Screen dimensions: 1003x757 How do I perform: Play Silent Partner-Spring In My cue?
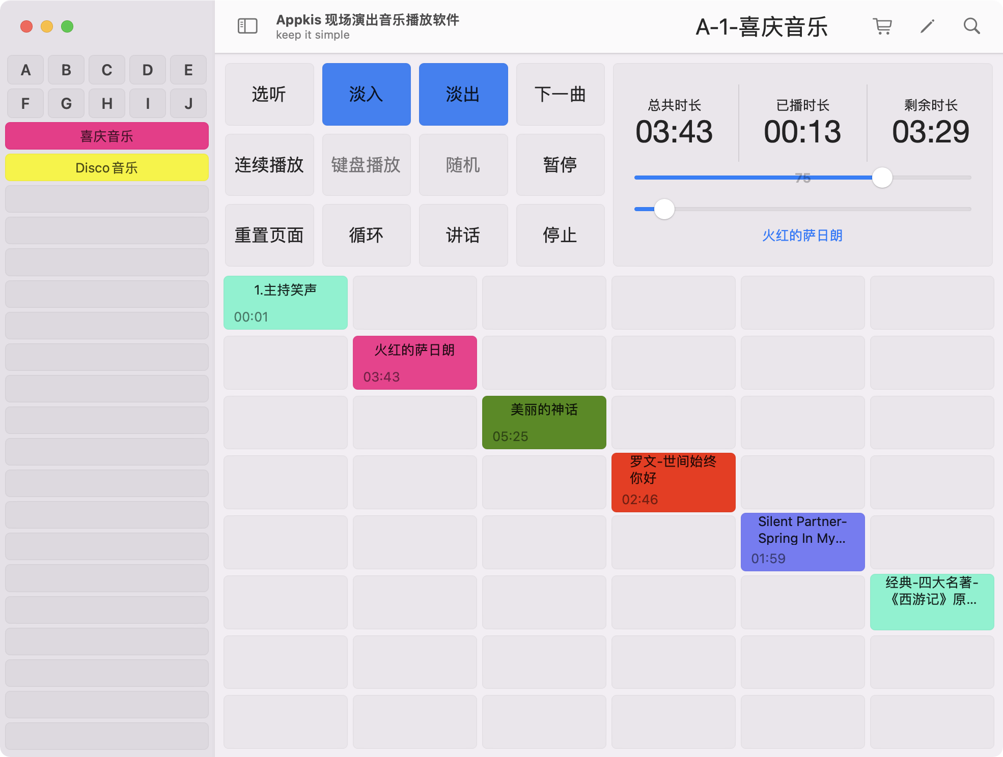[803, 542]
